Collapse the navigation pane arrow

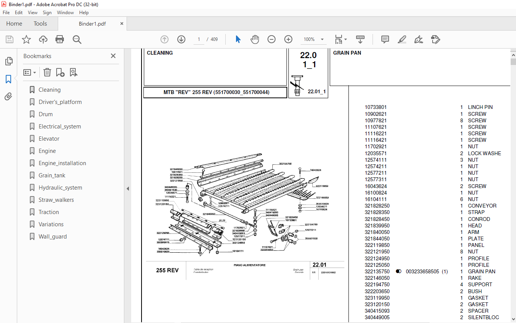pyautogui.click(x=128, y=189)
